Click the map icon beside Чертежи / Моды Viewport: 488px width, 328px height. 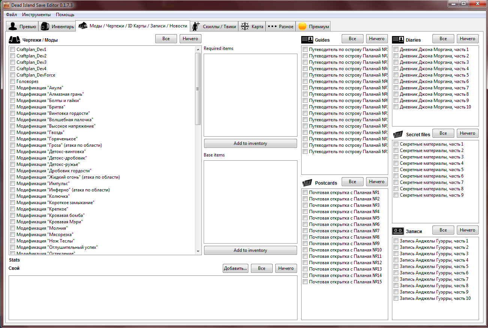point(14,40)
